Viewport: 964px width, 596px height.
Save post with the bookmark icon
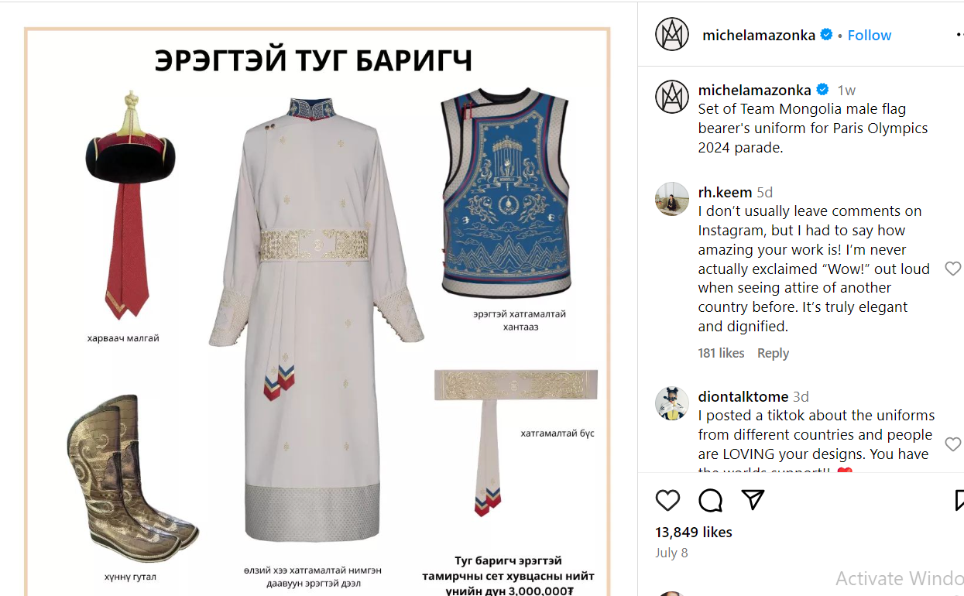coord(959,500)
